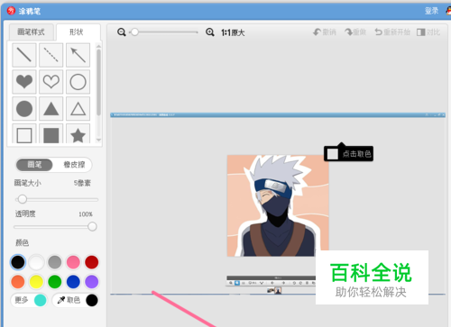Click 重新开始 to start over
This screenshot has width=451, height=327.
point(392,32)
